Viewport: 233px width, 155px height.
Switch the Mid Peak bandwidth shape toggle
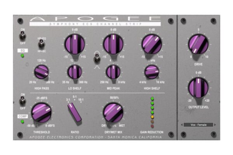[97, 59]
